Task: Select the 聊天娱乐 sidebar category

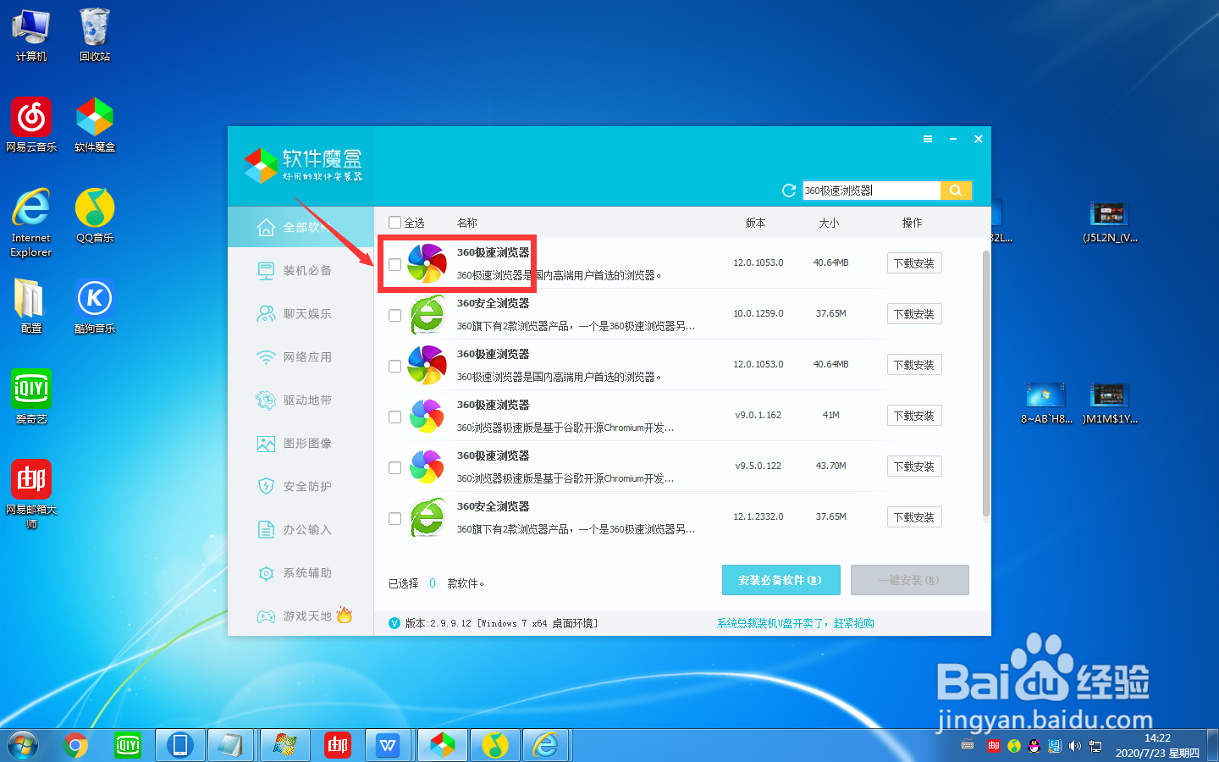Action: [301, 313]
